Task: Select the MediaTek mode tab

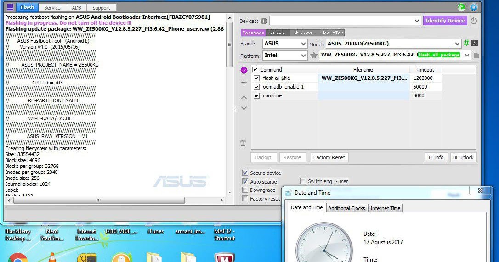Action: [332, 33]
